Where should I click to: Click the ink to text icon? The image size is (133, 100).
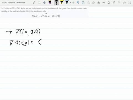click(88, 2)
